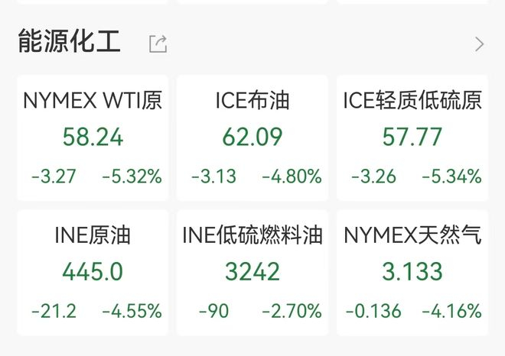This screenshot has width=505, height=356.
Task: Open the INE低硫燃料油 contract name
Action: pos(252,235)
